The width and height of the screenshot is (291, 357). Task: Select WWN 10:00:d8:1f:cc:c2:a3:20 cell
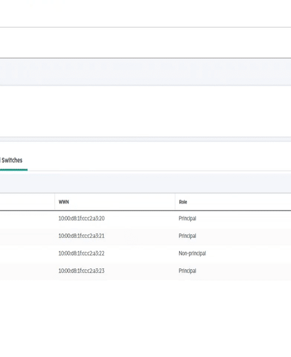[x=81, y=219]
